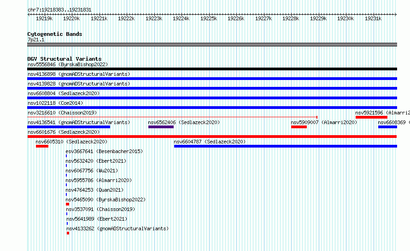410x251 pixels.
Task: Click the 19222k ruler mark
Action: (x=126, y=18)
